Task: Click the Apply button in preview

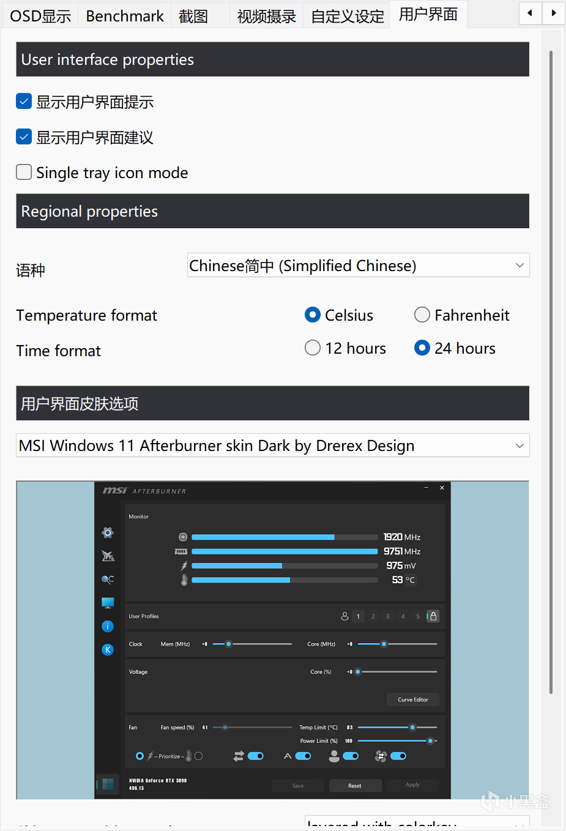Action: (413, 785)
